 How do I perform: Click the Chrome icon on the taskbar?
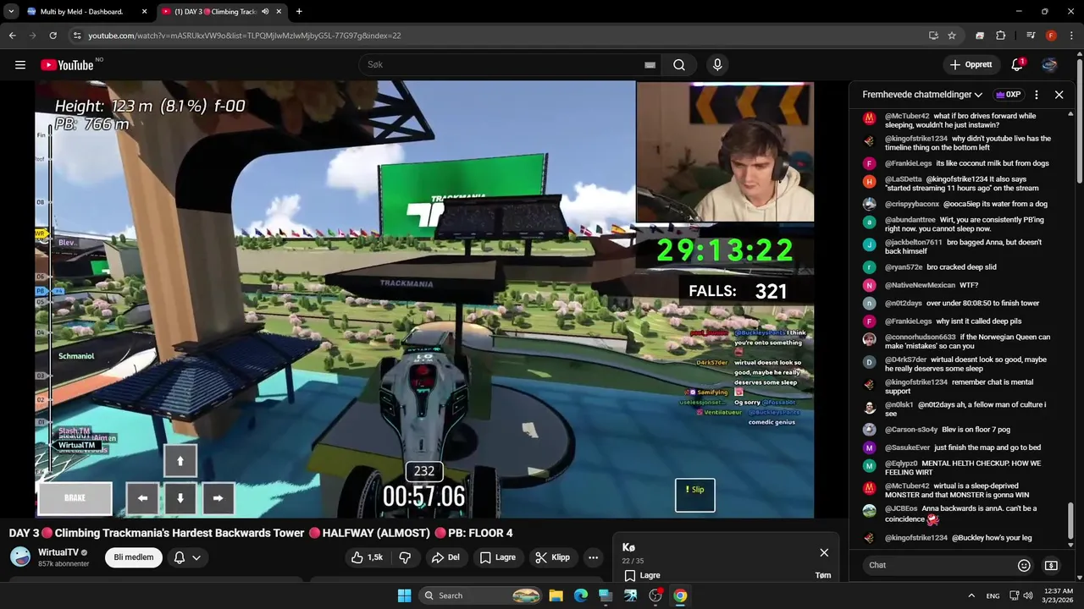click(x=680, y=595)
